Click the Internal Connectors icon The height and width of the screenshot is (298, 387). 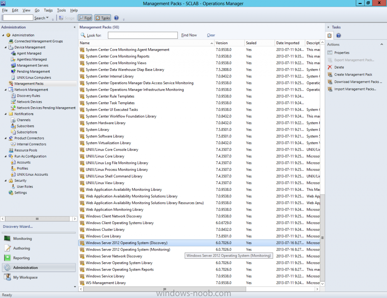(14, 144)
